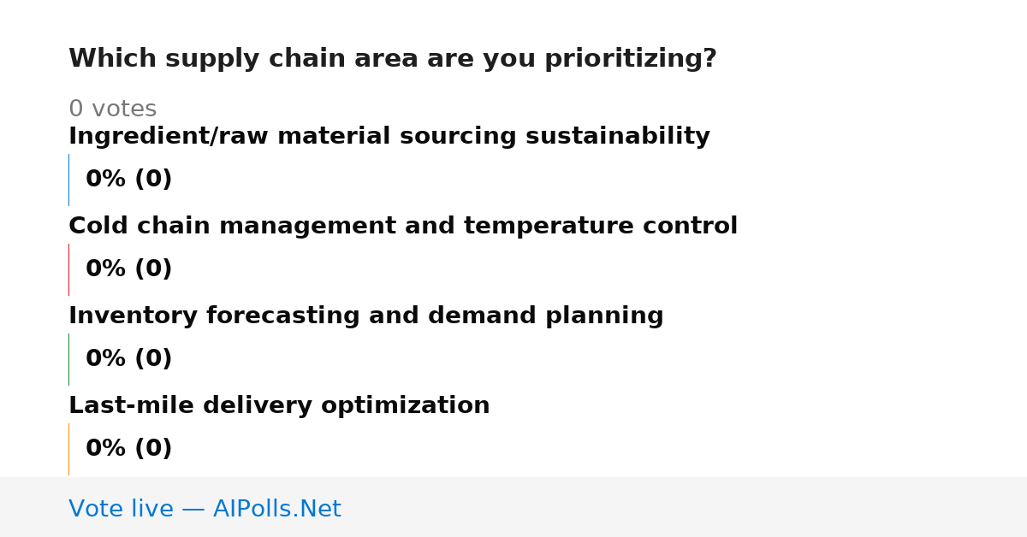Click the orange bar for last-mile delivery

click(68, 449)
